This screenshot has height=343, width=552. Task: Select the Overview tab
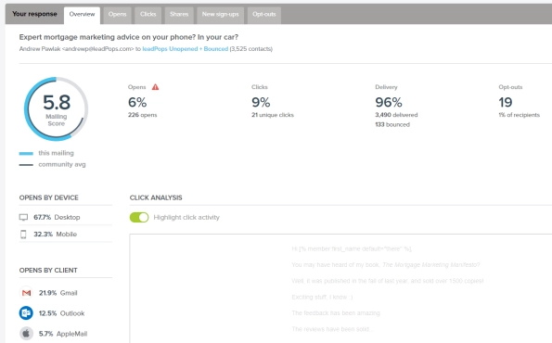(82, 15)
